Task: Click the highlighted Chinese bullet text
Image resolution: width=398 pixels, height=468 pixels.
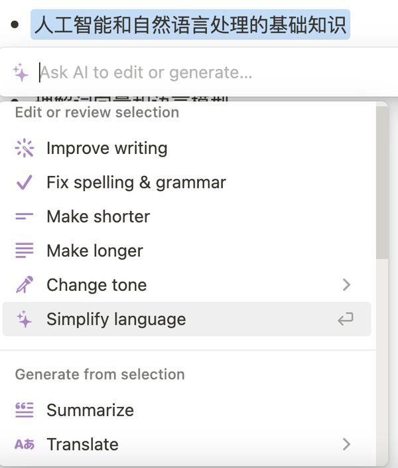Action: click(x=190, y=25)
